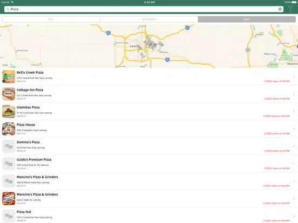Image resolution: width=298 pixels, height=223 pixels.
Task: Click Guido's Central Park Dr address
Action: coord(33,165)
